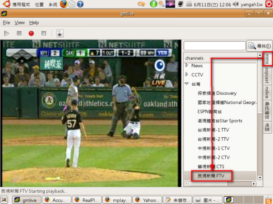Open the help question mark icon
273x204 pixels.
click(x=80, y=4)
